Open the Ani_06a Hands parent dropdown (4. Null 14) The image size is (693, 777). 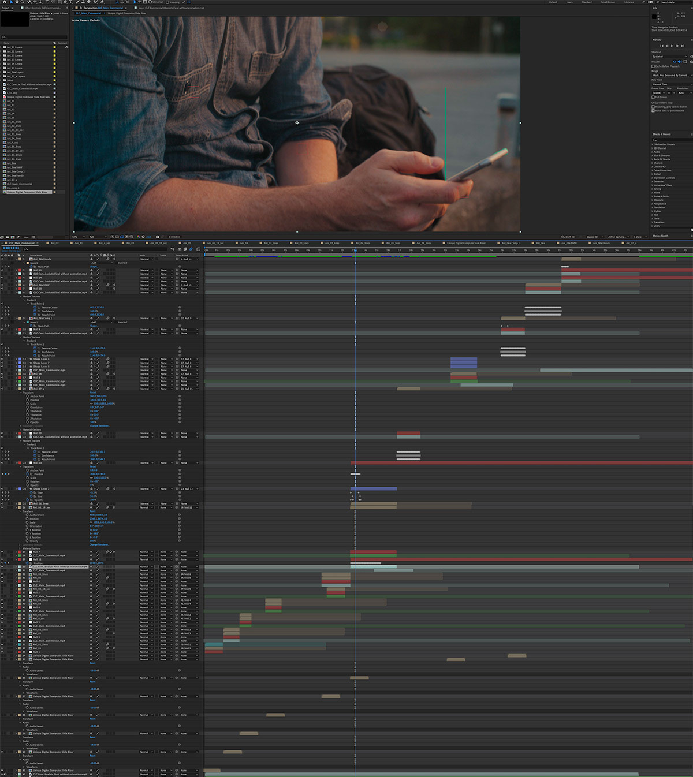click(189, 259)
